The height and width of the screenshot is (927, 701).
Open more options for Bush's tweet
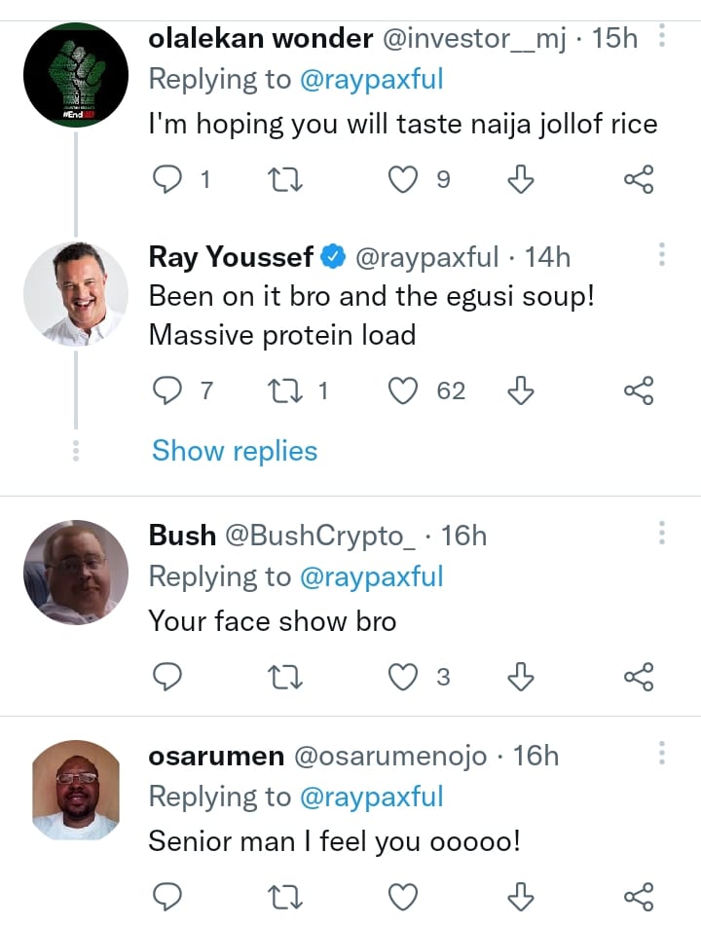(662, 534)
